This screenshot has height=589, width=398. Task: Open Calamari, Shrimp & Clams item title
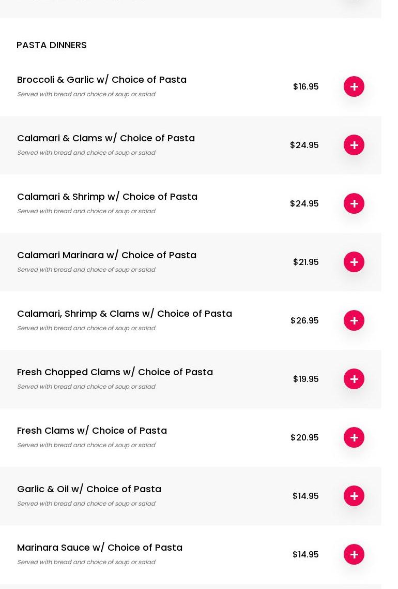[x=125, y=314]
